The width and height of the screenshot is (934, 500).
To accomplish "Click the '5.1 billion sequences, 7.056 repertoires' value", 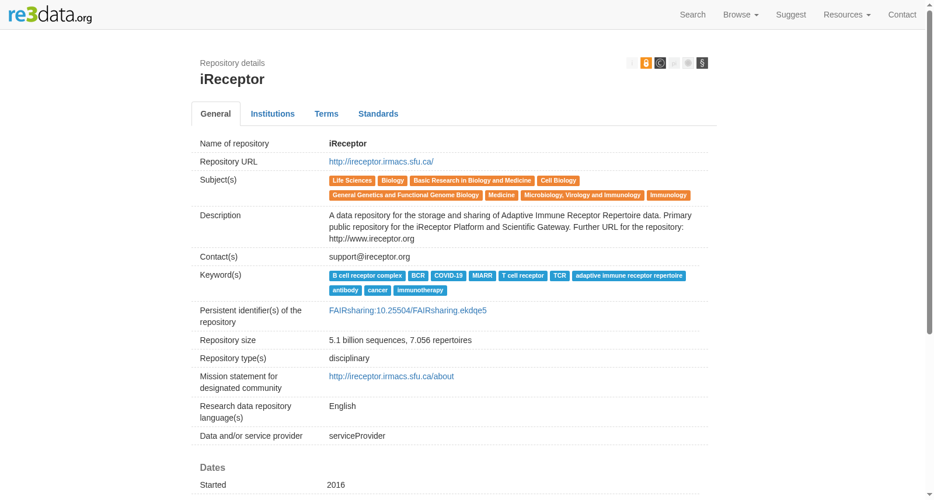I will (400, 340).
